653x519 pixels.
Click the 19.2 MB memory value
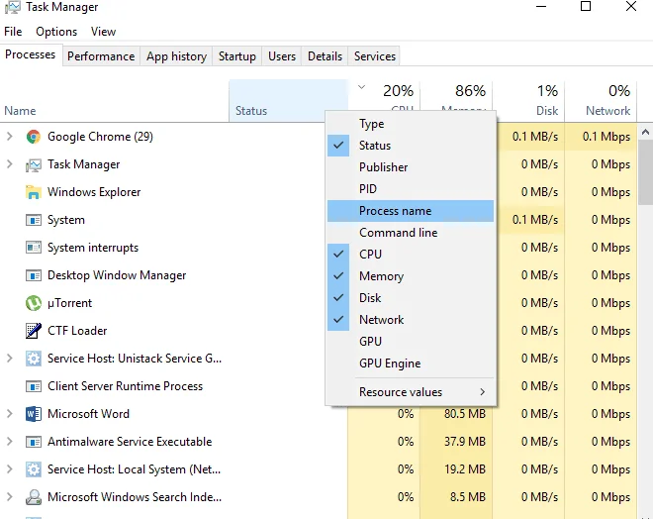coord(465,469)
